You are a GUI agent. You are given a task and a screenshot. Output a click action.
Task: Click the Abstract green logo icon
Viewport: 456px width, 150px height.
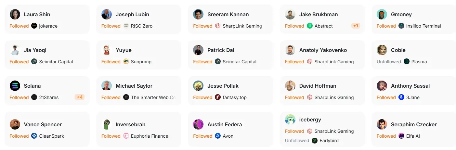coord(310,26)
